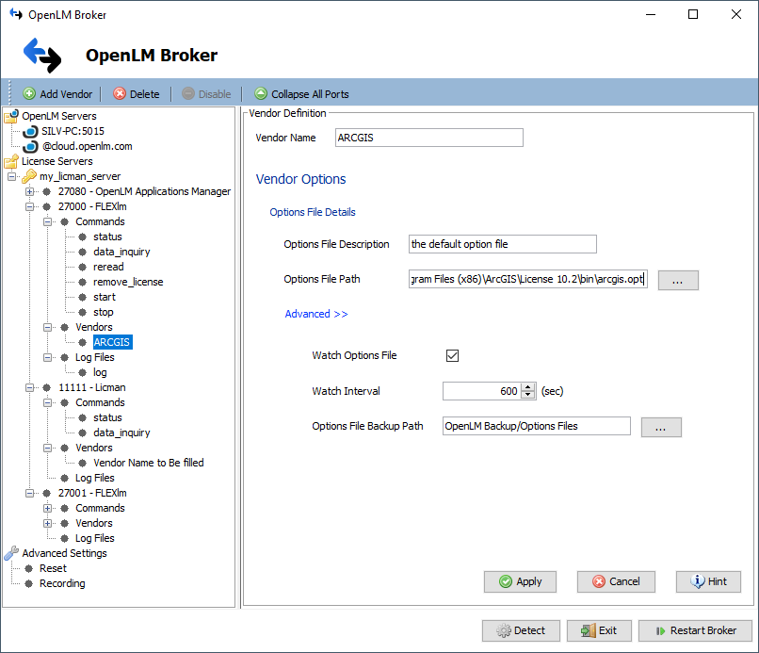The width and height of the screenshot is (759, 653).
Task: Click the my_licman_server key icon
Action: (x=28, y=176)
